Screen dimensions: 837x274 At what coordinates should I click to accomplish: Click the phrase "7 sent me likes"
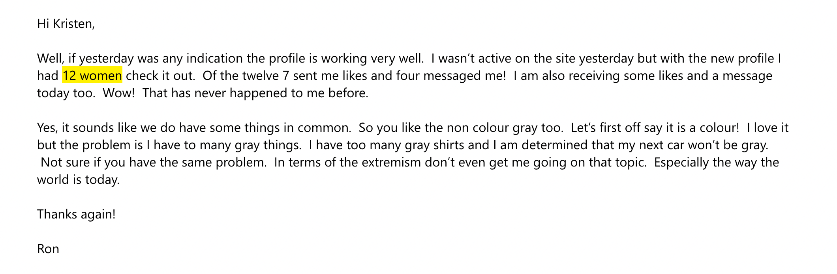[x=325, y=76]
